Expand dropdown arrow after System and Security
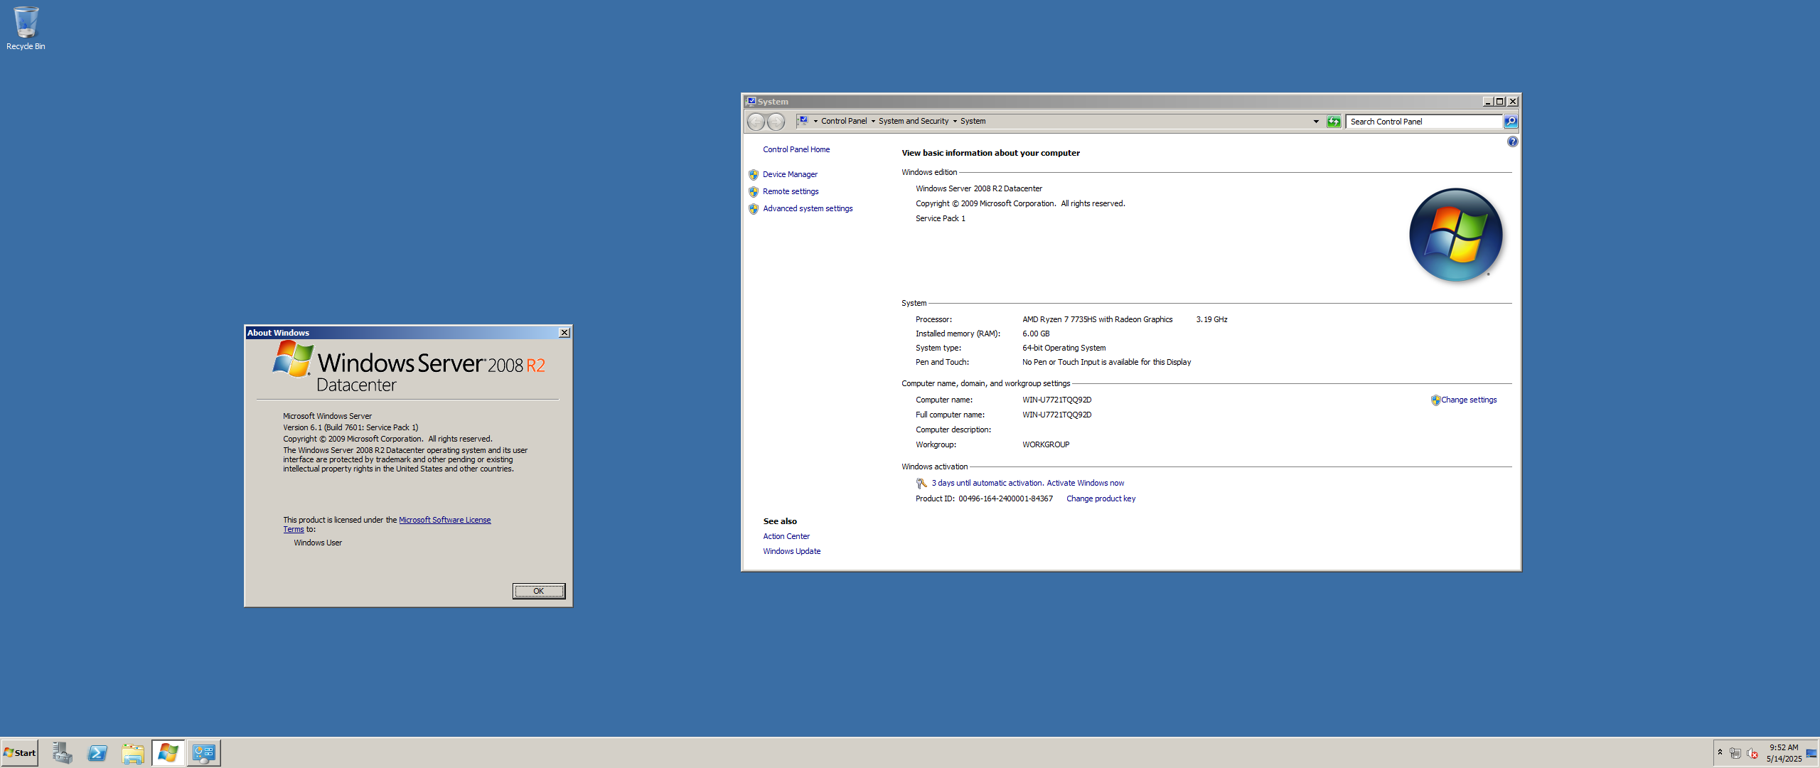 click(x=955, y=122)
